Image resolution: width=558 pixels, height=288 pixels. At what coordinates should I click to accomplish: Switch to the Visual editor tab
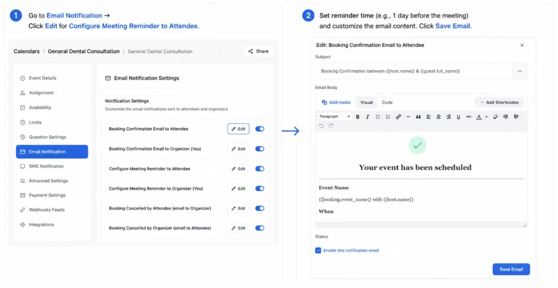click(366, 103)
